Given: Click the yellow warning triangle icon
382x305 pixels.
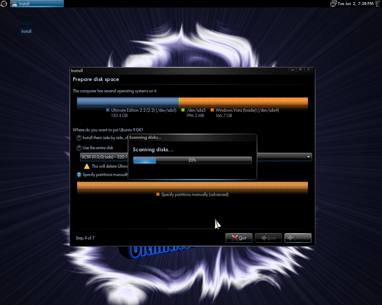Looking at the screenshot, I should [x=87, y=166].
